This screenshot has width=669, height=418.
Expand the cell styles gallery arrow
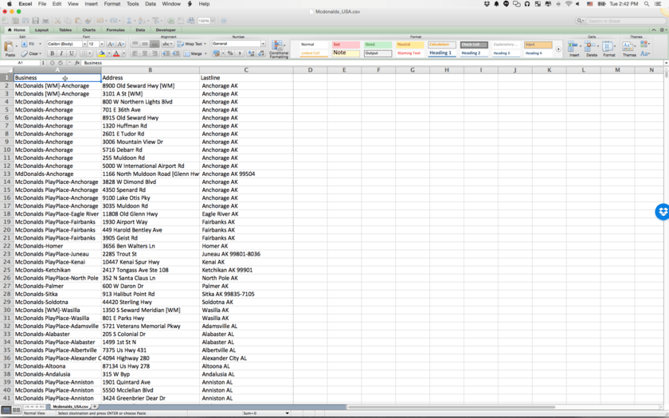(x=558, y=49)
